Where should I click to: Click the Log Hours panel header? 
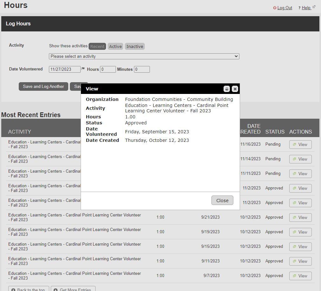click(x=160, y=24)
